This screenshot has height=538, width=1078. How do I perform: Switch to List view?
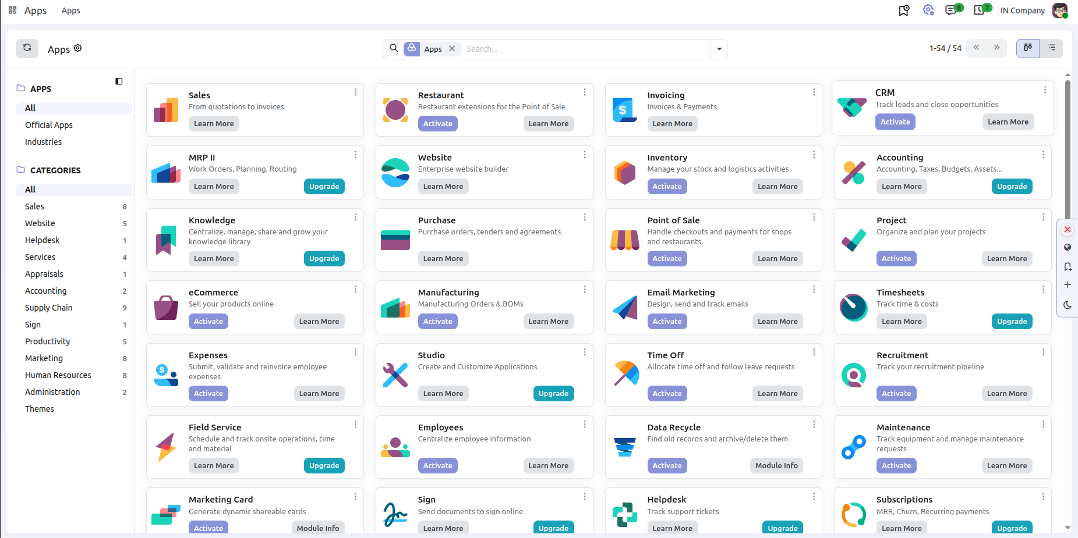1051,48
